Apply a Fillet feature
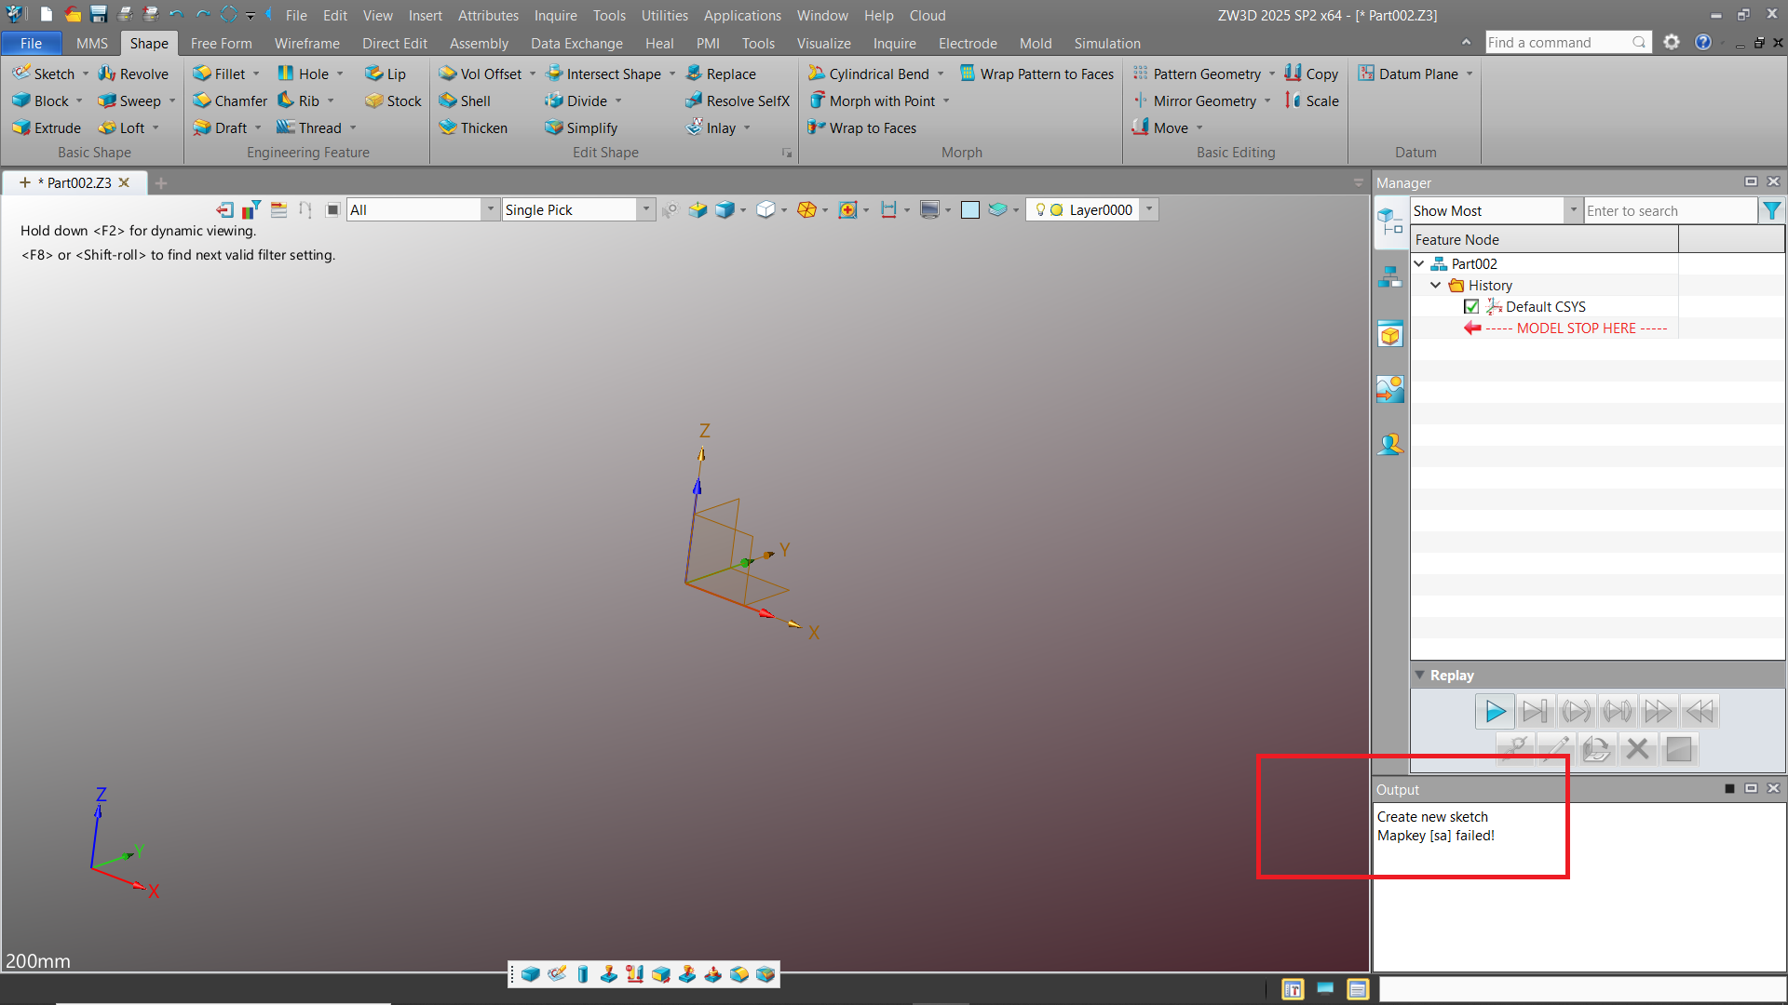 [x=219, y=74]
